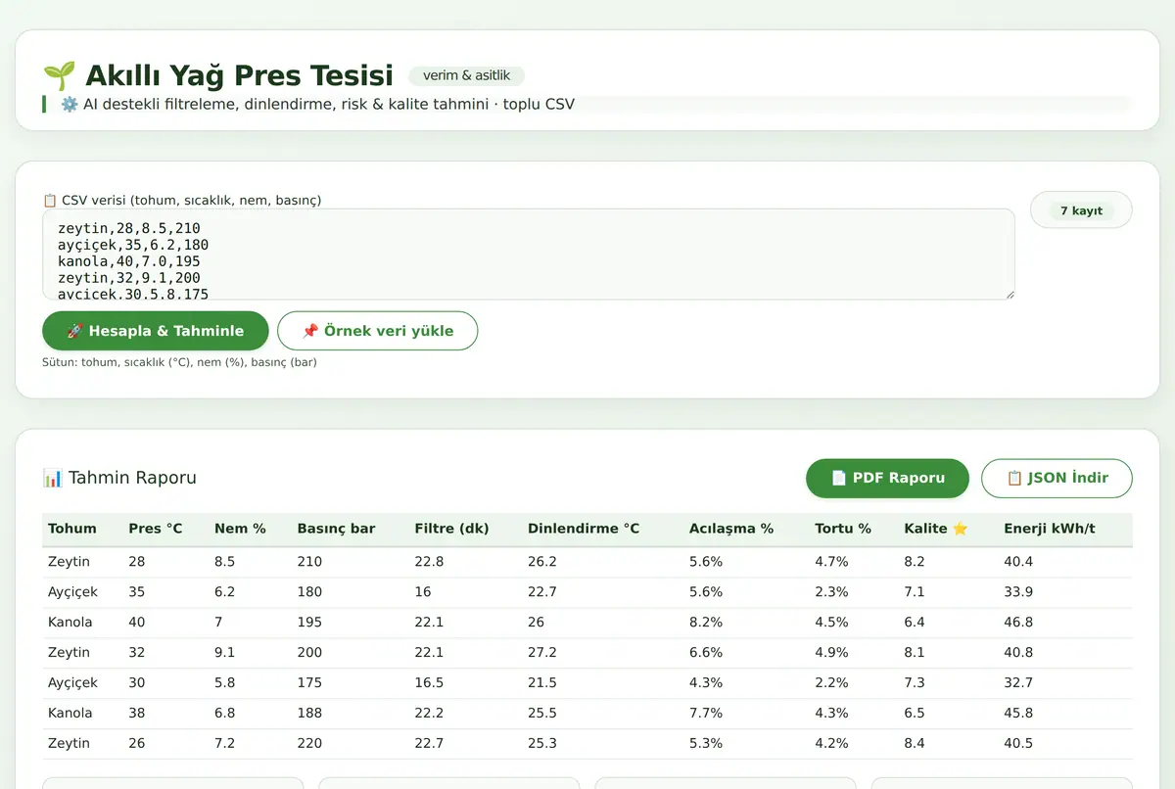Click the 27.2 resting temperature cell
The height and width of the screenshot is (789, 1175).
pos(542,653)
